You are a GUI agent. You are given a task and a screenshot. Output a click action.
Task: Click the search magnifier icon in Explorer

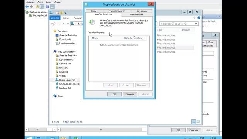tap(196, 24)
